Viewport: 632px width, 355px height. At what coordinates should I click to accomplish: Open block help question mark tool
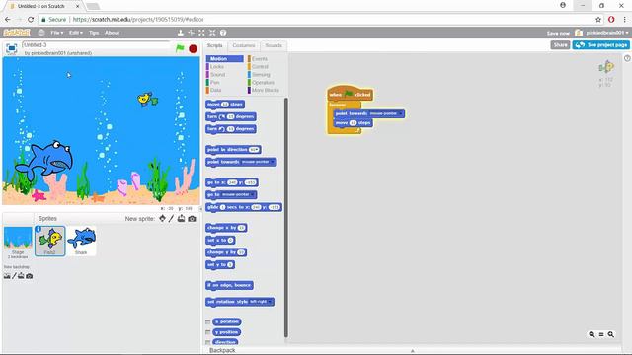coord(223,33)
